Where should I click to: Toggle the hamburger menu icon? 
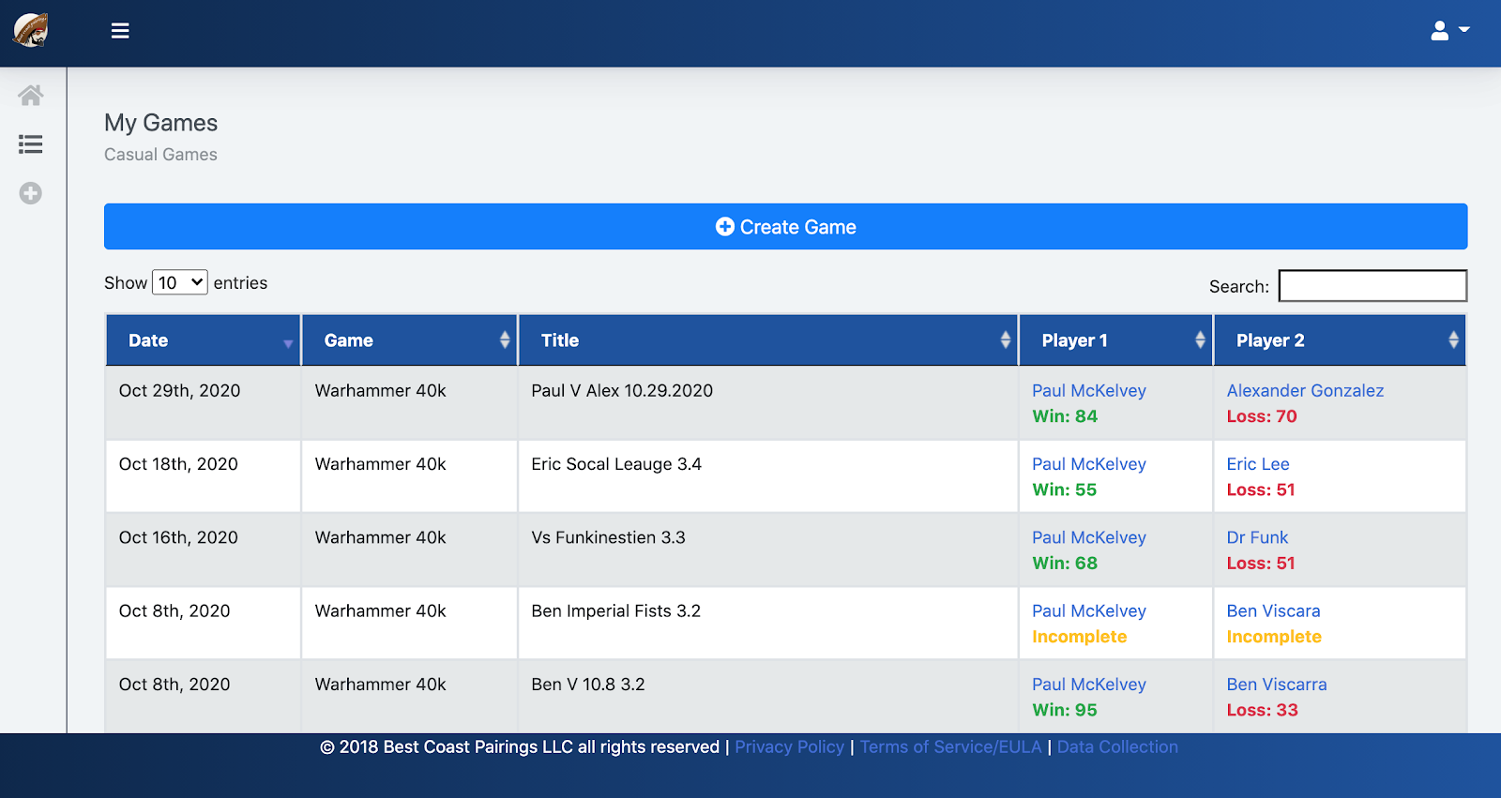(x=120, y=31)
